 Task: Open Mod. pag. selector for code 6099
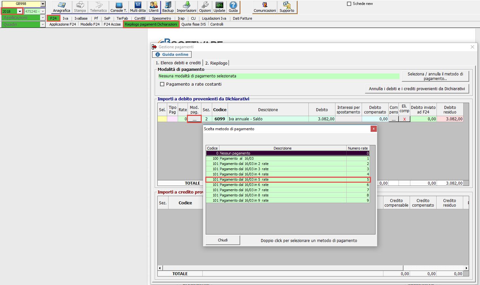click(x=194, y=119)
